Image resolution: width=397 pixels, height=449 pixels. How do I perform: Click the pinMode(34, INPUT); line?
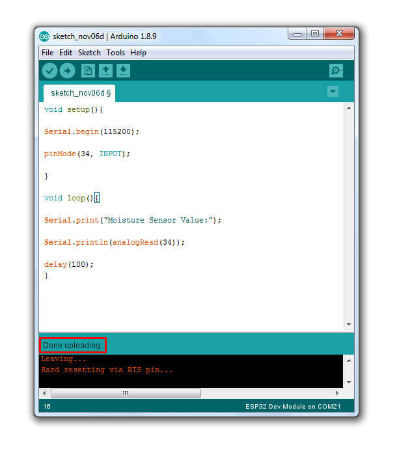pyautogui.click(x=87, y=154)
